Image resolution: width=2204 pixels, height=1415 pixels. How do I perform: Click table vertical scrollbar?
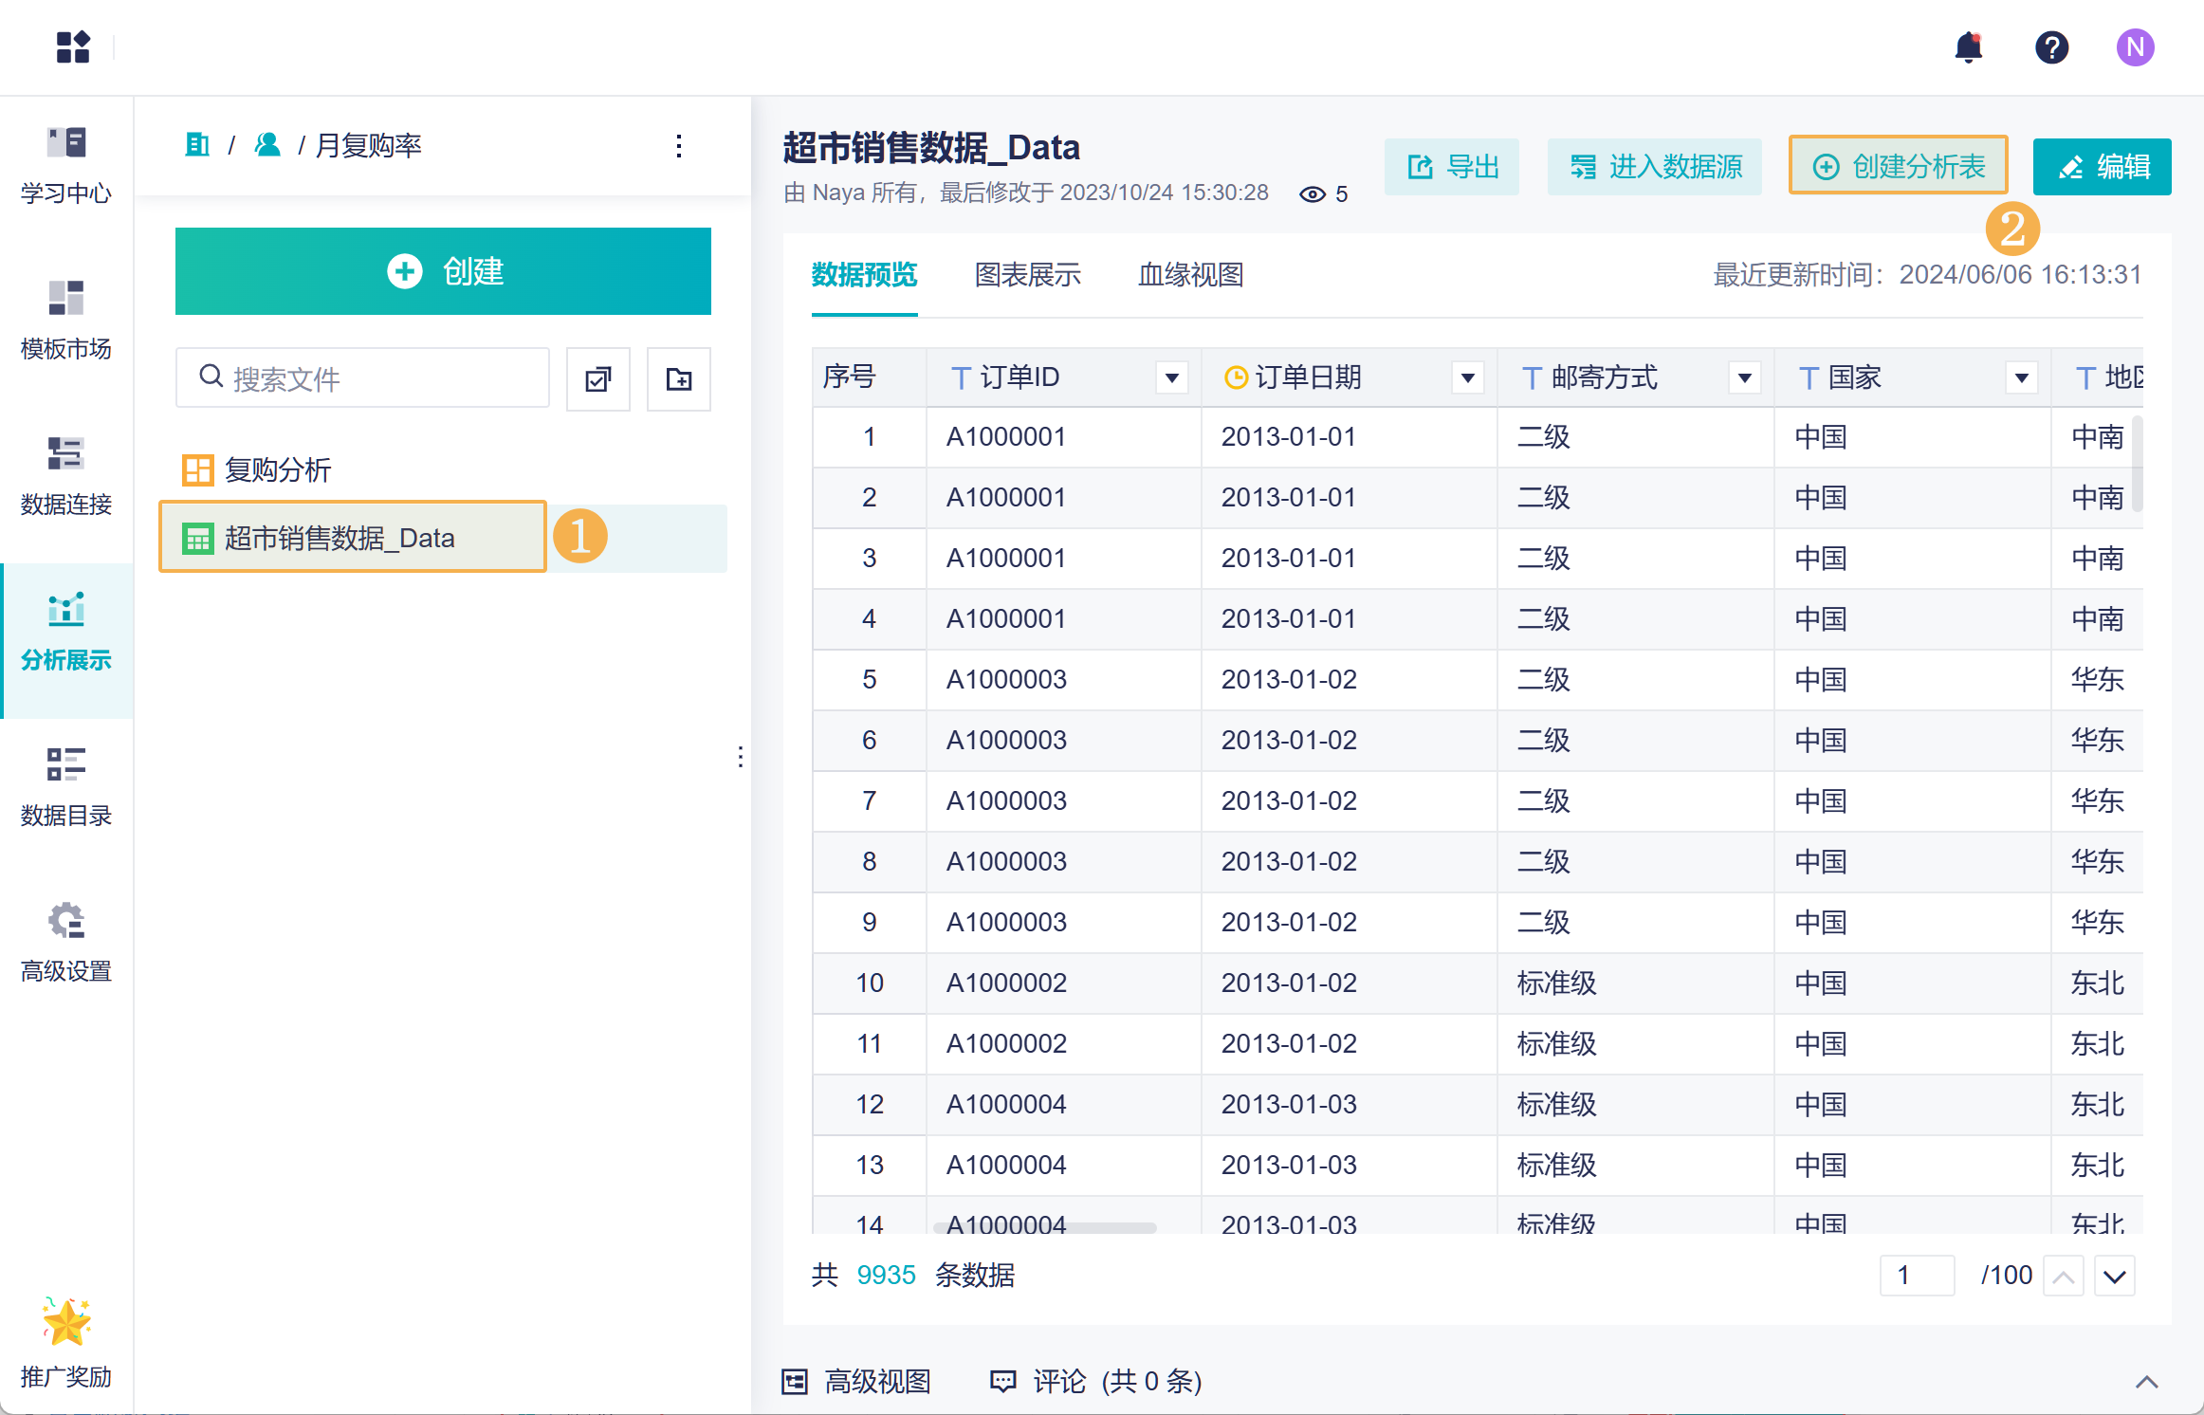pyautogui.click(x=2138, y=463)
